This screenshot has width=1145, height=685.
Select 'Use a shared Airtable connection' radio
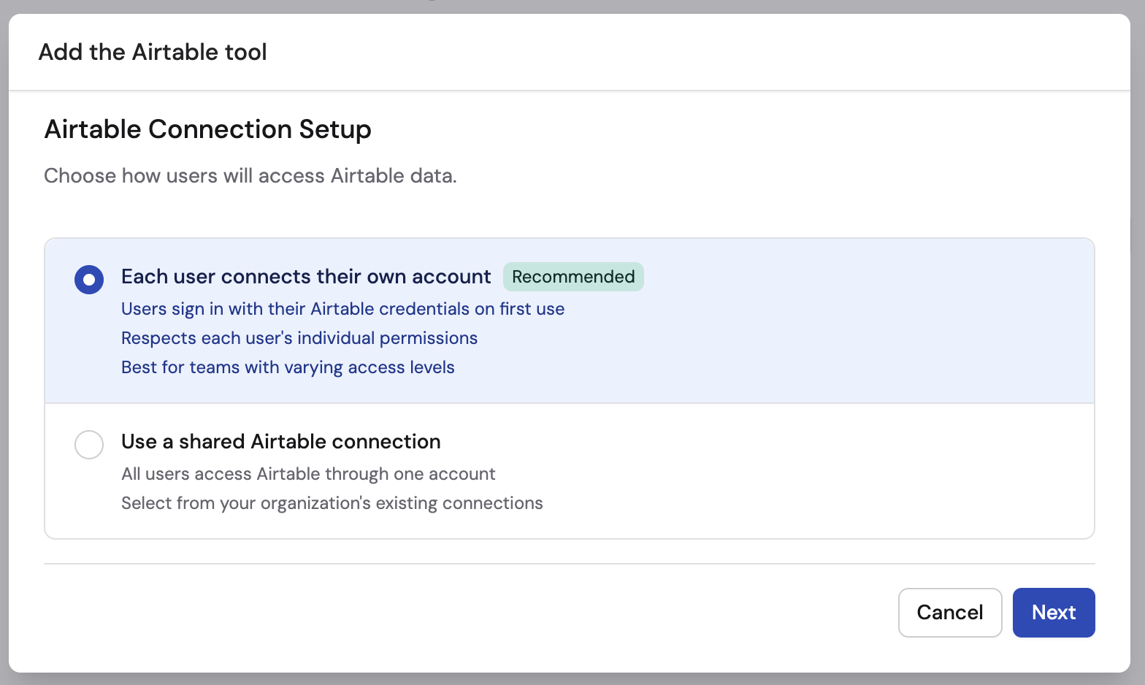click(x=89, y=445)
